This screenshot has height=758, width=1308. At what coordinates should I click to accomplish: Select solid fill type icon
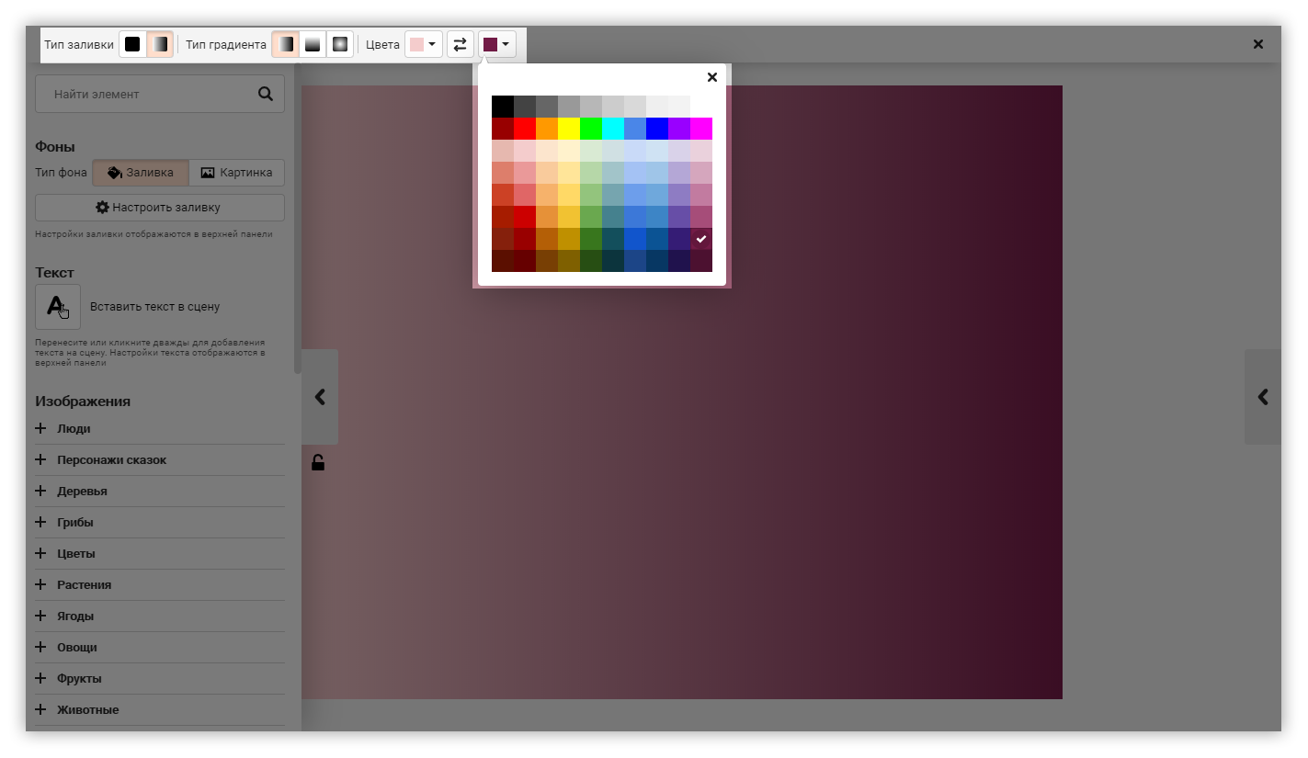[133, 44]
